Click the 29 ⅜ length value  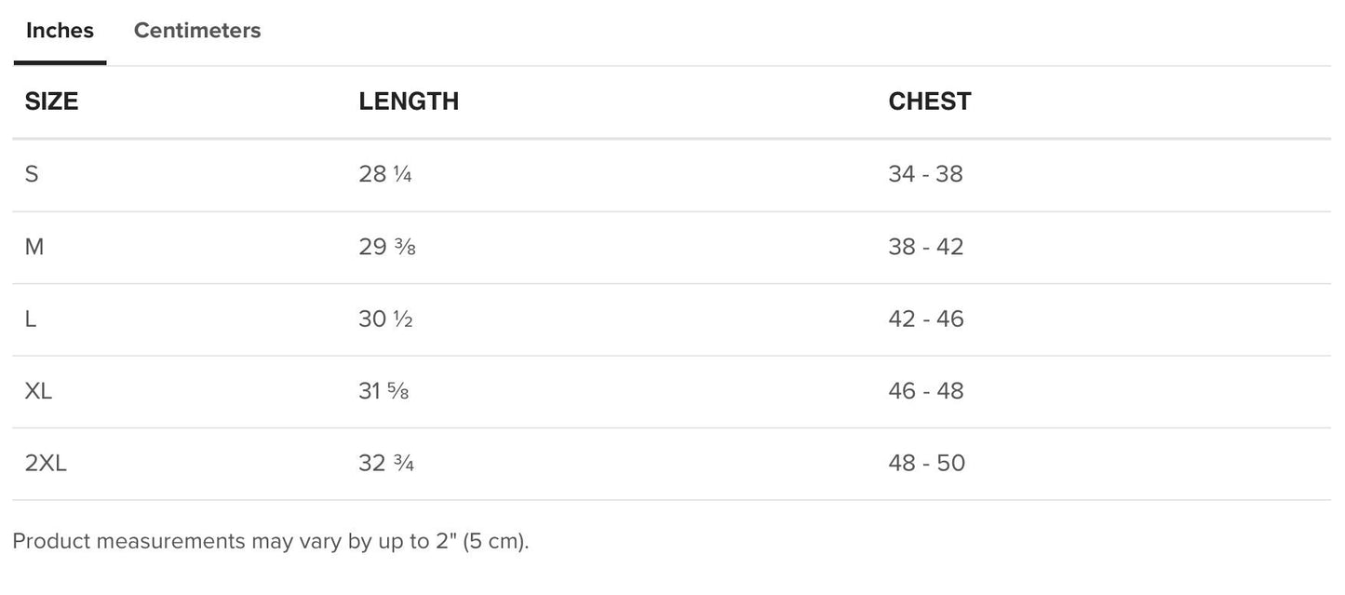pos(386,247)
